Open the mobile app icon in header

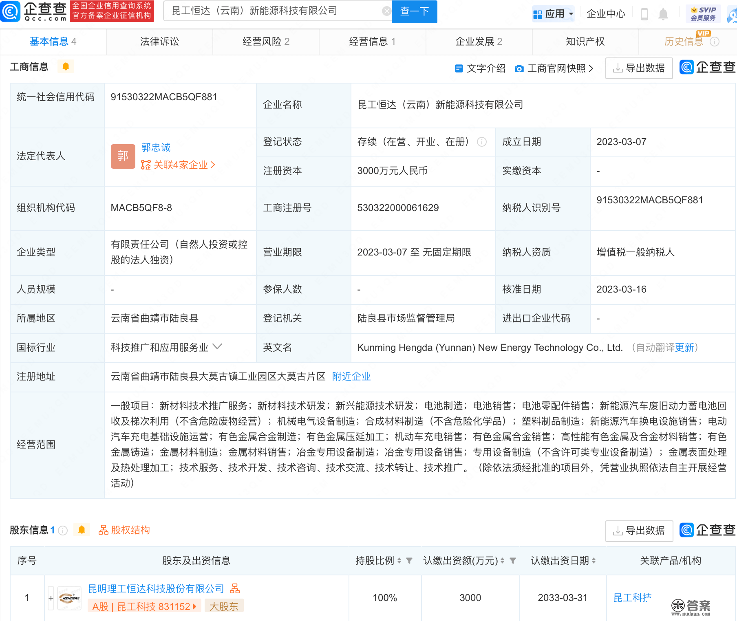[644, 14]
